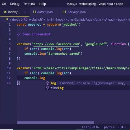Click the method icon beside timeLog suggestion
The image size is (130, 130).
47,88
